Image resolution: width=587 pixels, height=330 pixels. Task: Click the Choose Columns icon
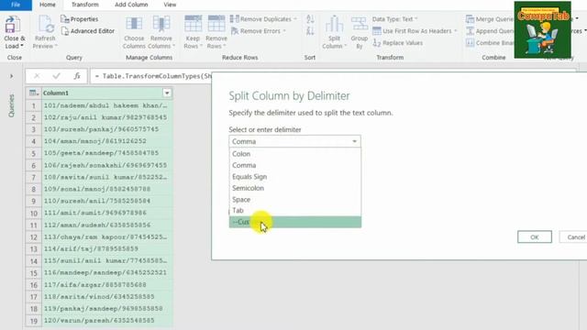pyautogui.click(x=134, y=25)
